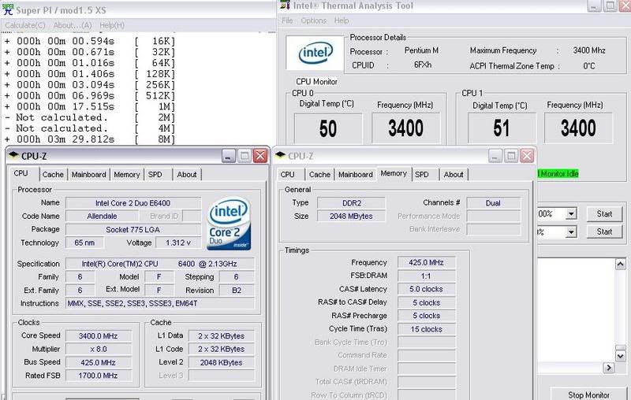The image size is (631, 400).
Task: Switch to About tab in right CPU-Z
Action: 454,174
